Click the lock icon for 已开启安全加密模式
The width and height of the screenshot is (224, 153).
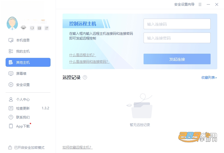(10, 147)
